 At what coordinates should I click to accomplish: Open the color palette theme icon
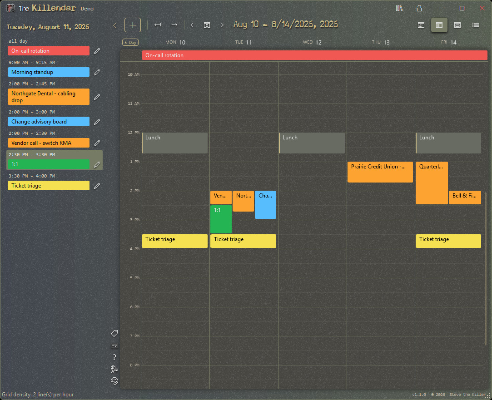click(x=114, y=381)
